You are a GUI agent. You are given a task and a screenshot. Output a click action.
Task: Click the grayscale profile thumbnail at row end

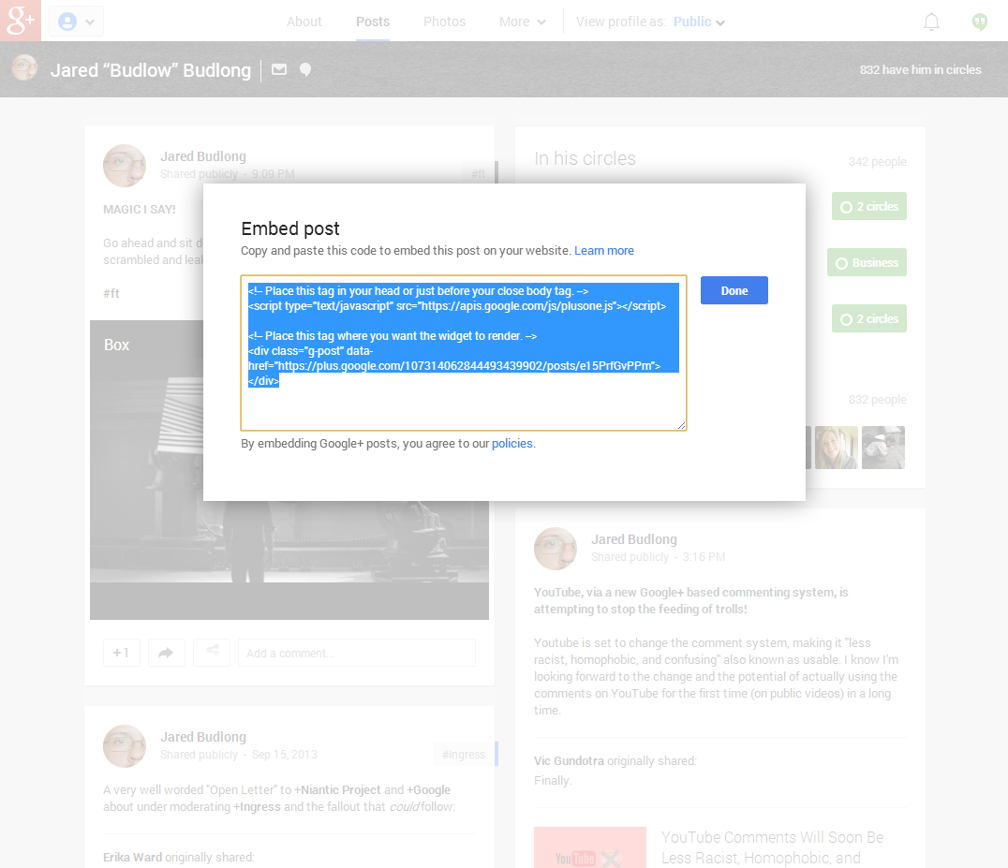tap(883, 448)
